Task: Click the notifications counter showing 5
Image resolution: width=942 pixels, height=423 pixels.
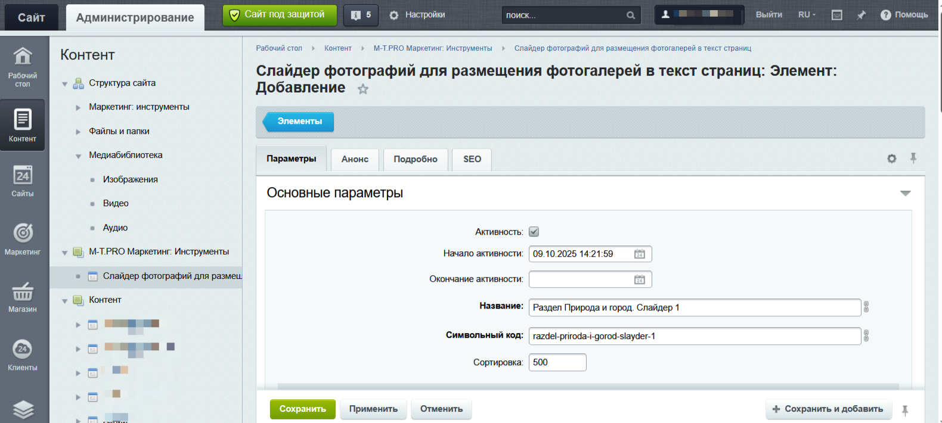Action: (x=361, y=15)
